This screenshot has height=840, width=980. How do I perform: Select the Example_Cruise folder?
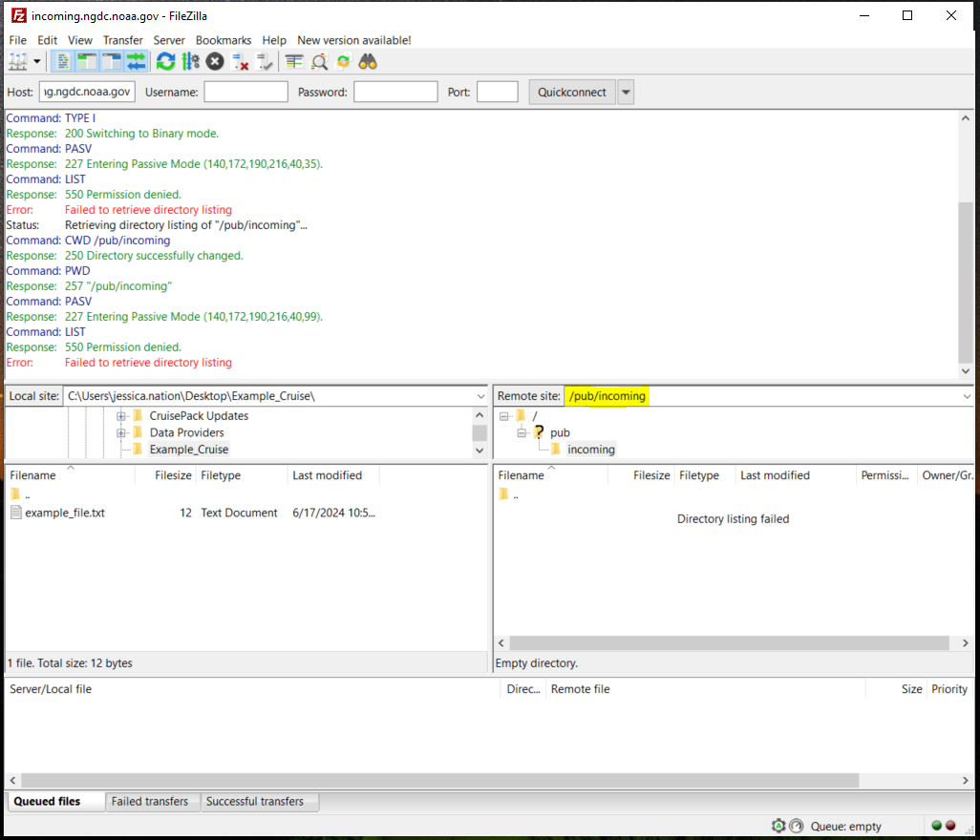189,450
